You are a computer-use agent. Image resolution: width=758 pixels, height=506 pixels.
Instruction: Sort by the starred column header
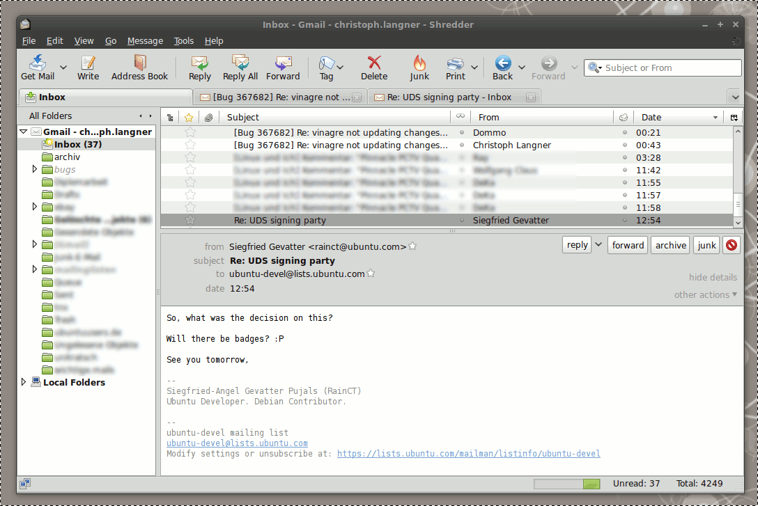coord(189,118)
